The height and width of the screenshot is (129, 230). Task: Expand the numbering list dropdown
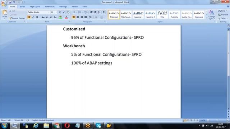point(82,12)
